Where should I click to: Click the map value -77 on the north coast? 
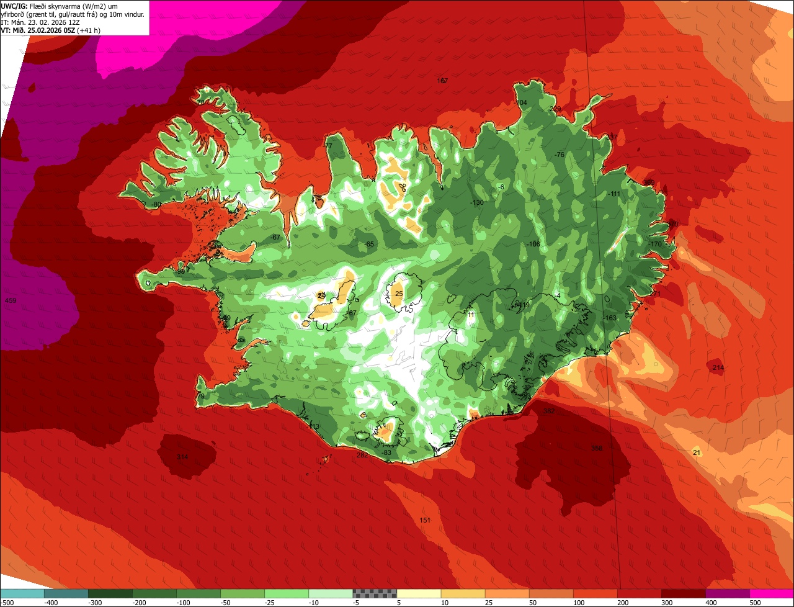click(x=328, y=146)
